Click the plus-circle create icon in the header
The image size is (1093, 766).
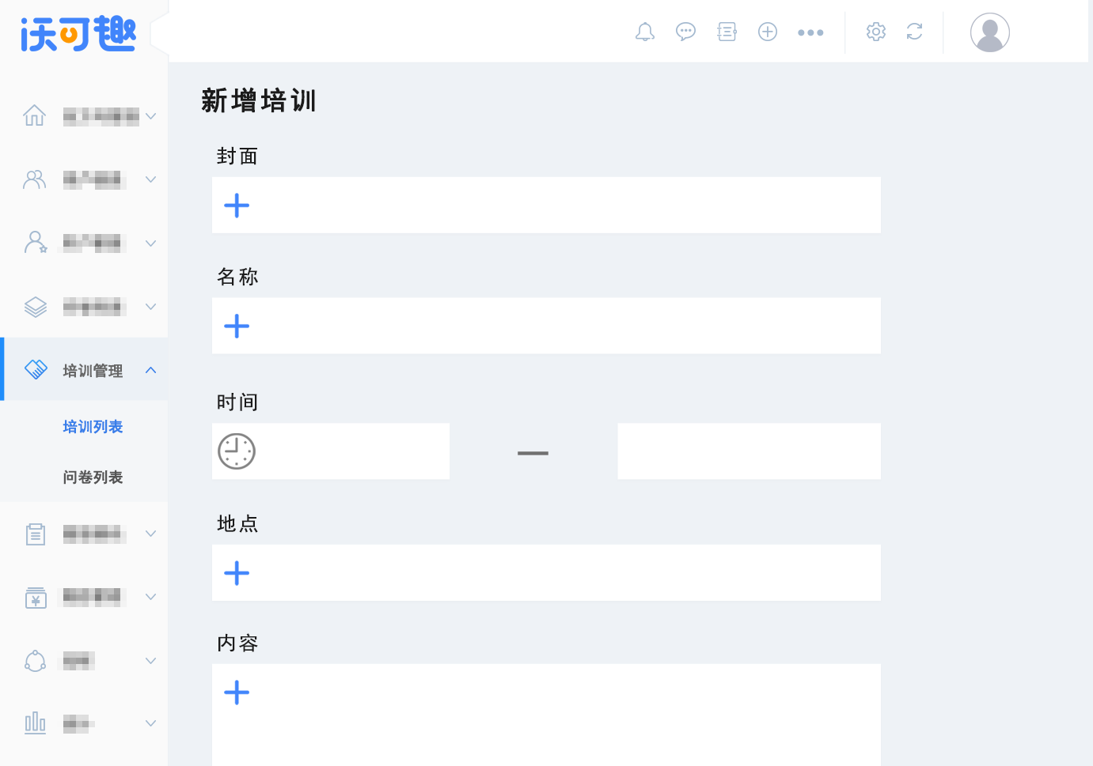(768, 32)
